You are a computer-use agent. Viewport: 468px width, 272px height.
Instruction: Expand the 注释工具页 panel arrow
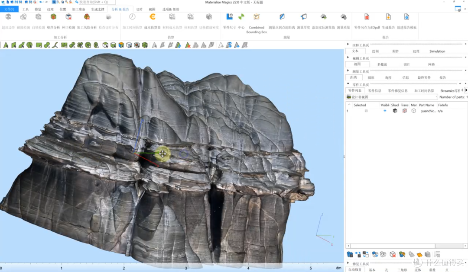(x=348, y=45)
